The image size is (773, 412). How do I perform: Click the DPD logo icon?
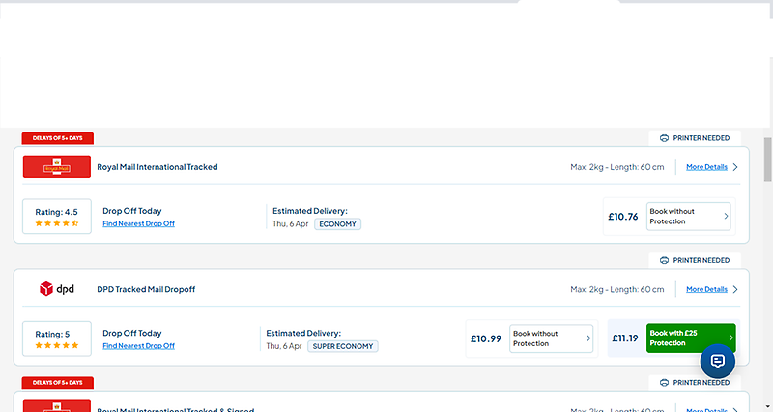point(56,288)
